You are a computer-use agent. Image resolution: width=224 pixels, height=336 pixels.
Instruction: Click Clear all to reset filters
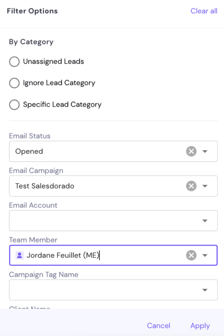pos(204,11)
